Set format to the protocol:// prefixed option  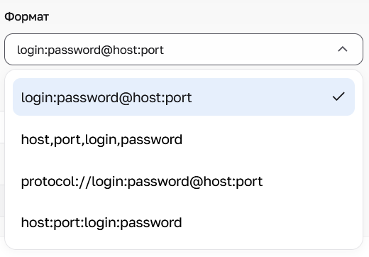point(184,181)
